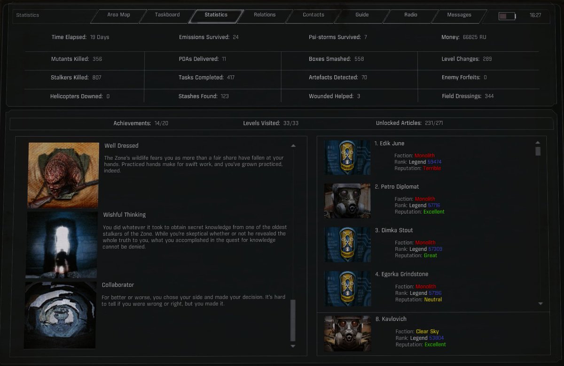Click the PDA clock showing 16:27
This screenshot has width=564, height=366.
point(535,15)
